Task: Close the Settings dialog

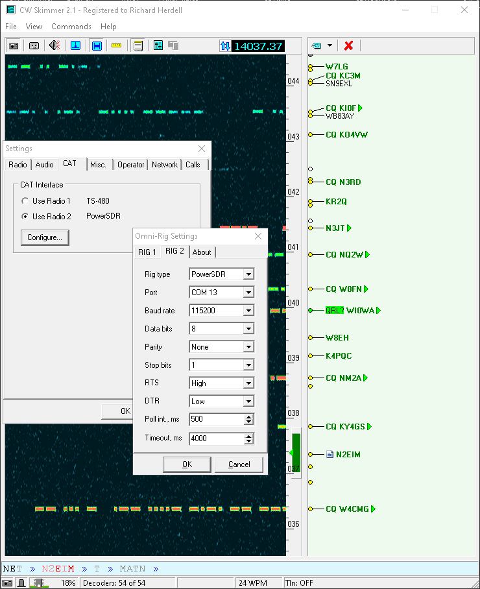Action: [202, 149]
